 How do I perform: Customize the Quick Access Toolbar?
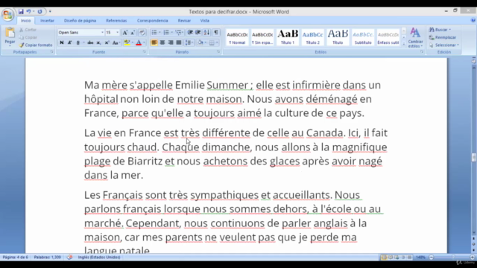pyautogui.click(x=50, y=12)
